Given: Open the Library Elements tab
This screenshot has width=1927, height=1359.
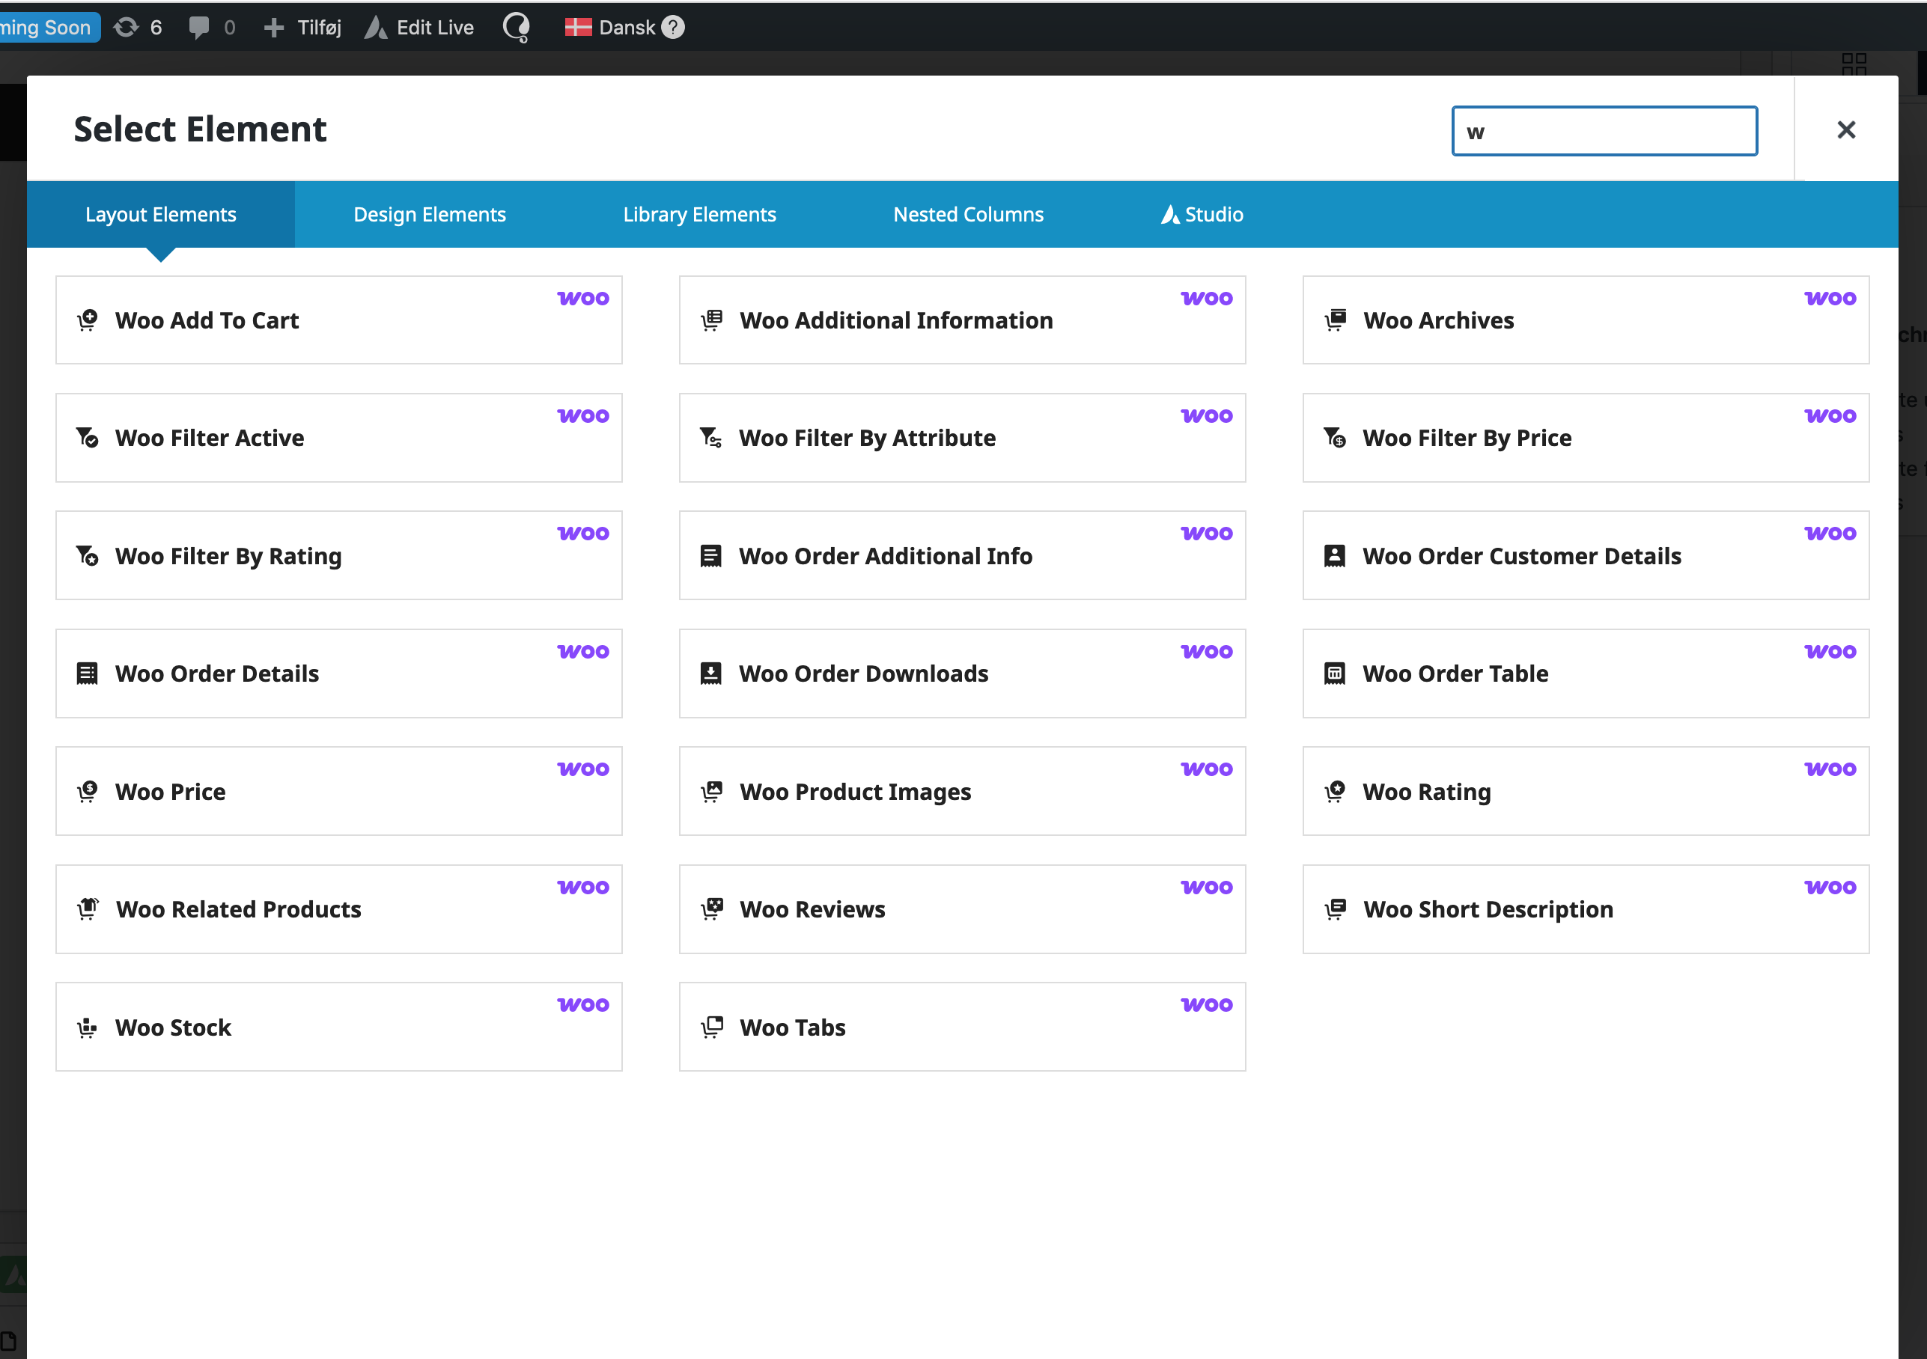Looking at the screenshot, I should (699, 215).
